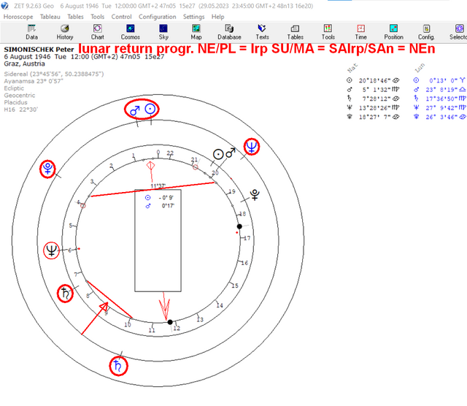
Task: Click the ZET application title icon
Action: pyautogui.click(x=4, y=6)
